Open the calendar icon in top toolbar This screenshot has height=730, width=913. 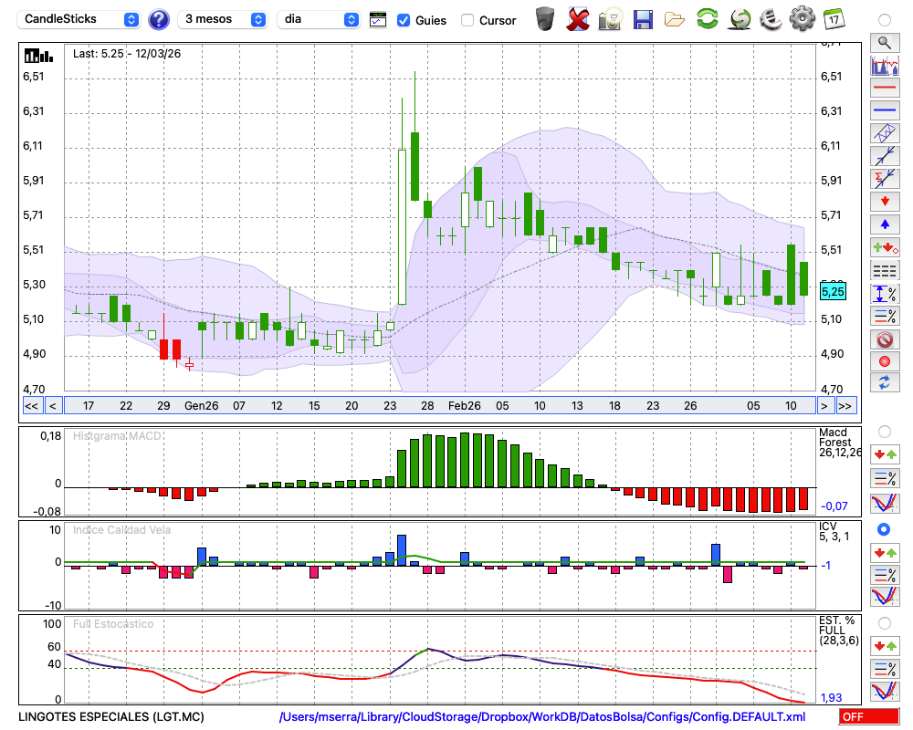[x=834, y=18]
